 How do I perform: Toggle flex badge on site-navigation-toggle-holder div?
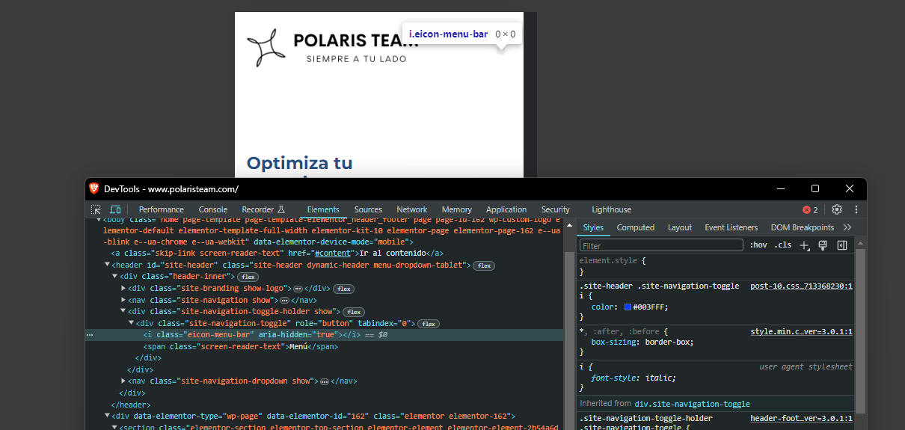coord(354,312)
